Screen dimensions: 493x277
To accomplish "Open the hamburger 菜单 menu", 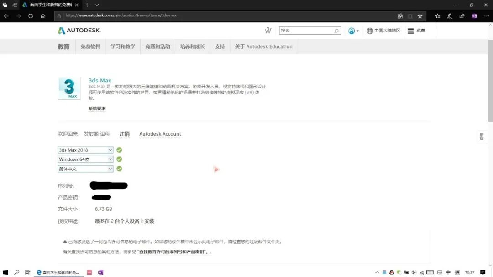I will pyautogui.click(x=416, y=31).
